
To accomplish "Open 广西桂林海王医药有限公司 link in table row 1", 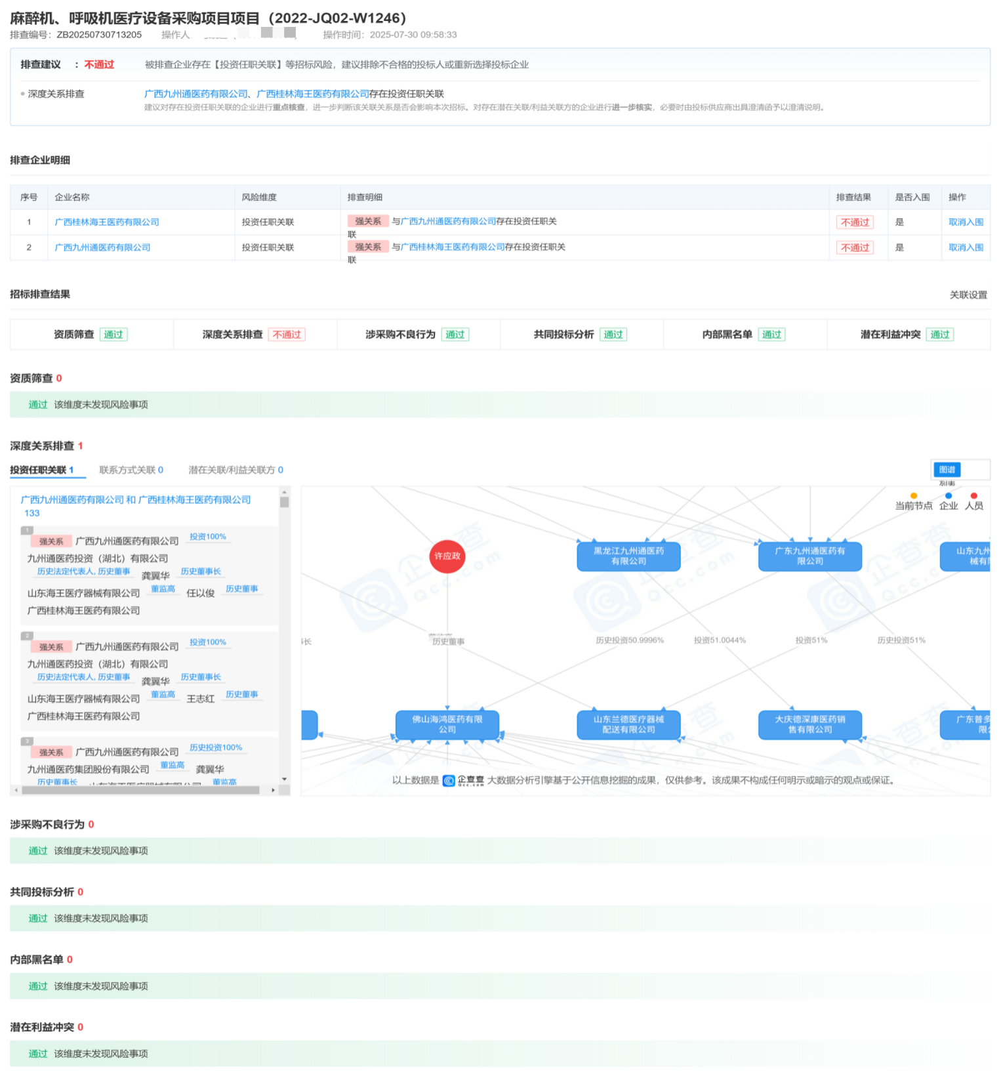I will (107, 222).
